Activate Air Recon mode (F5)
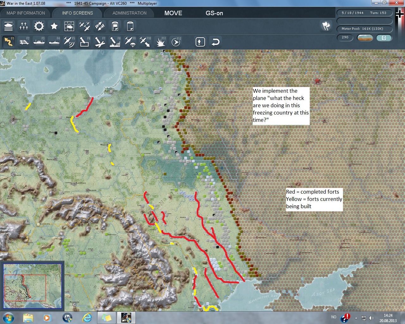This screenshot has width=405, height=324. pyautogui.click(x=69, y=42)
